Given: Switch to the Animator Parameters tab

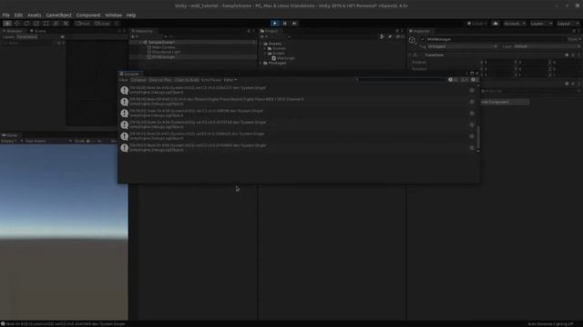Looking at the screenshot, I should [x=27, y=37].
